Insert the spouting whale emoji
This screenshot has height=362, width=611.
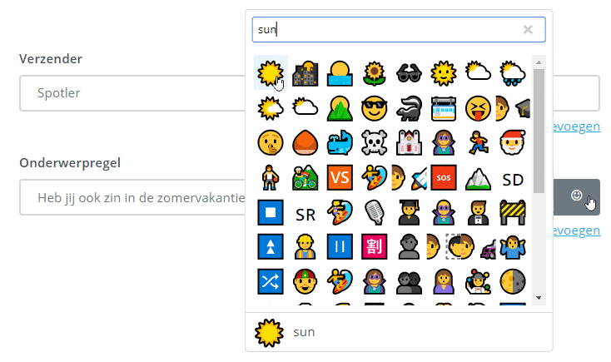pos(340,142)
